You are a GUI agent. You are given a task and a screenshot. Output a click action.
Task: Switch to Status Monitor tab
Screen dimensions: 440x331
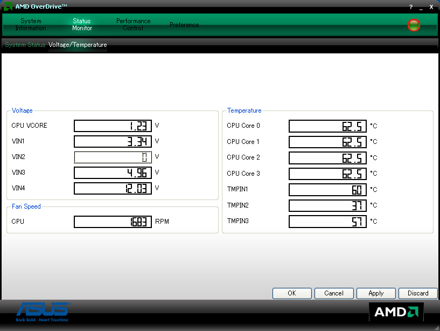(82, 24)
